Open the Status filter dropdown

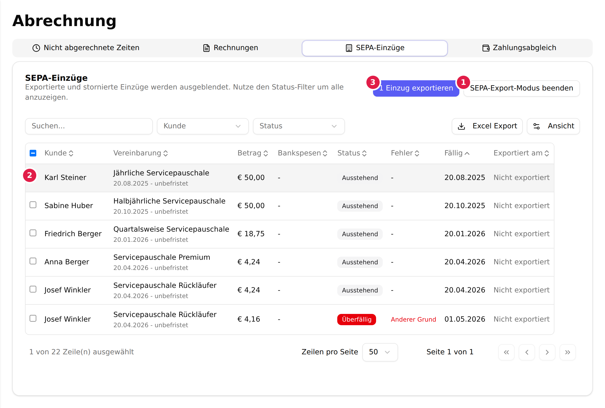pos(299,126)
